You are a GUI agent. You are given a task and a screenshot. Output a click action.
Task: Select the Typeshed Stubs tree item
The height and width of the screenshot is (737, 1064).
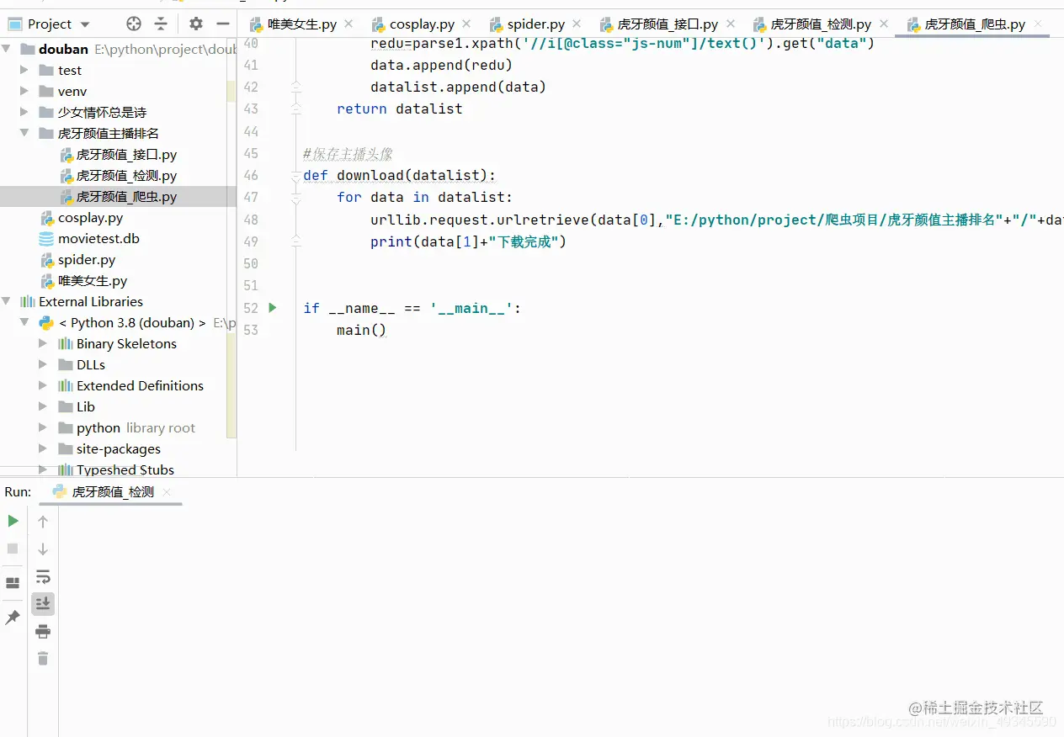coord(118,469)
